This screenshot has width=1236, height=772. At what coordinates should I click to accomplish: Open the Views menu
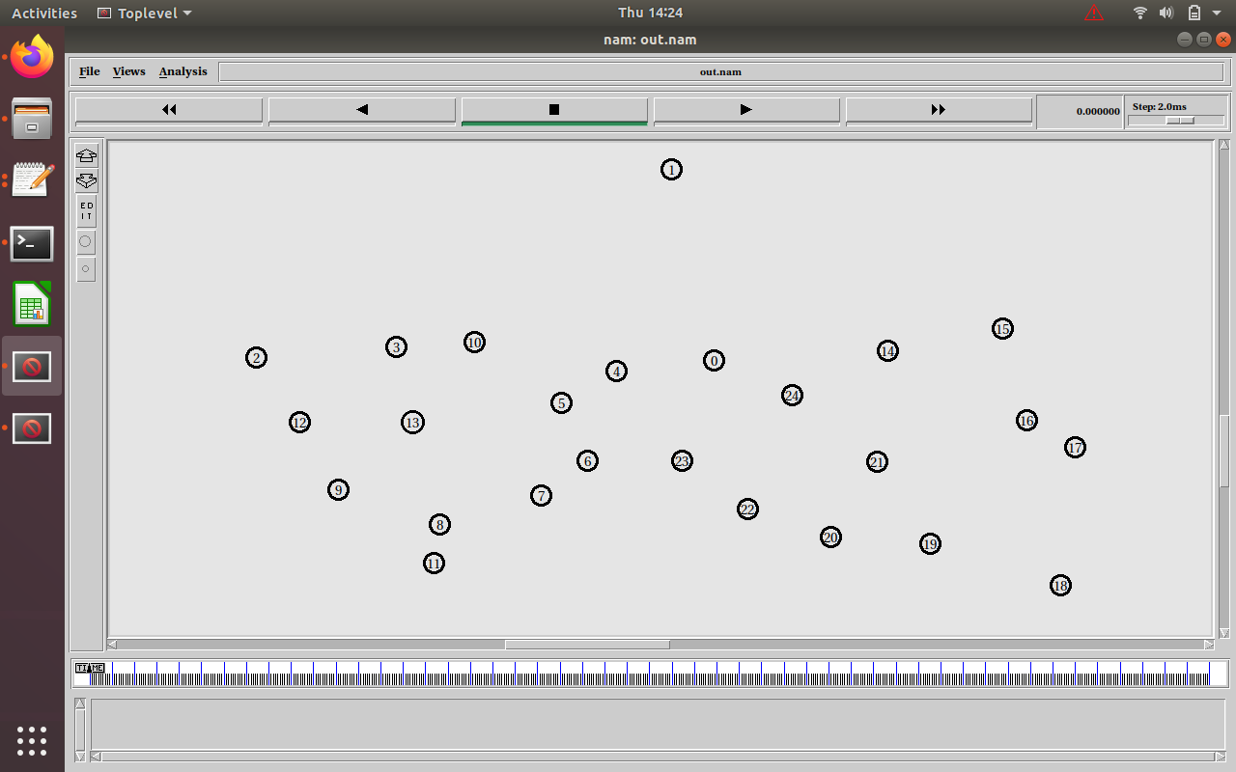[x=128, y=71]
